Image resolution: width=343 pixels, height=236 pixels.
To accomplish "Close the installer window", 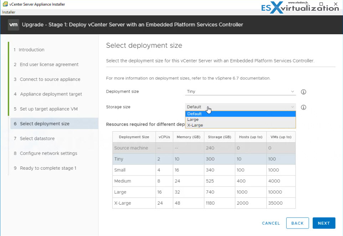I will (336, 4).
